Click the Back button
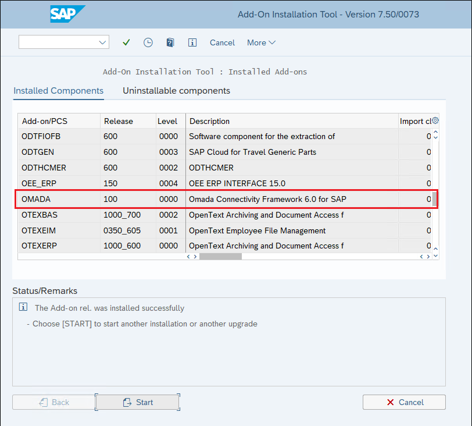Viewport: 472px width, 426px height. coord(53,402)
